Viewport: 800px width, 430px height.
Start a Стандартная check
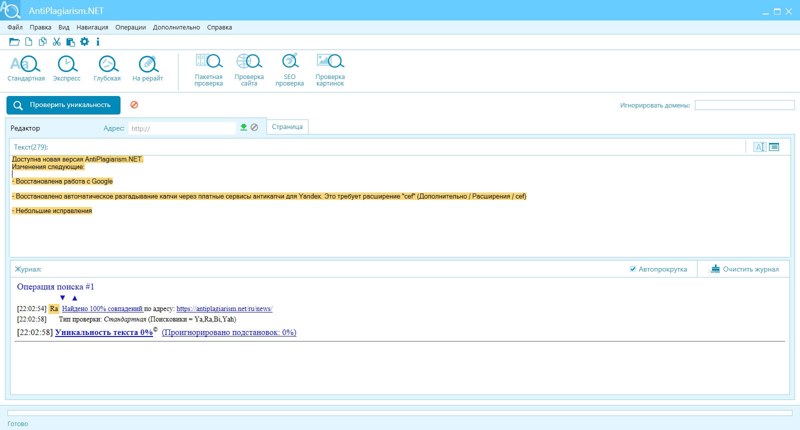(x=26, y=68)
